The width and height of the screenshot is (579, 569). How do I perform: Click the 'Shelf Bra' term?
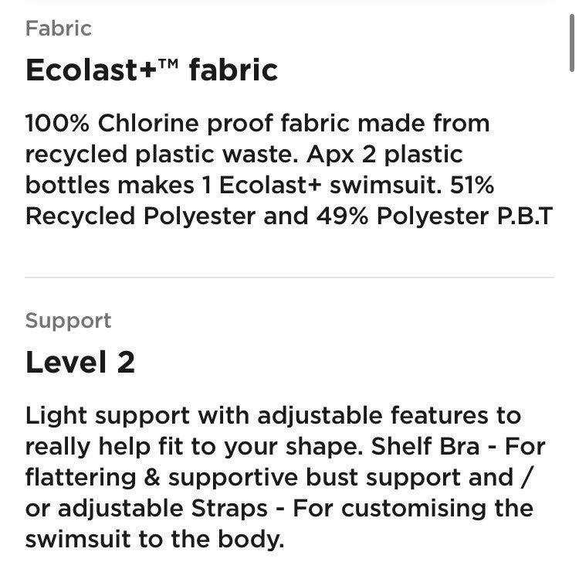click(x=425, y=447)
